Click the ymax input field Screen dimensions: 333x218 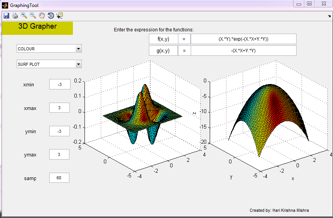pos(59,154)
